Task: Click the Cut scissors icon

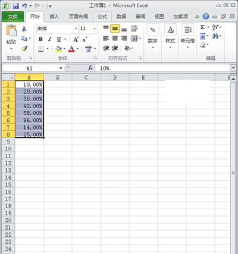Action: pyautogui.click(x=24, y=29)
